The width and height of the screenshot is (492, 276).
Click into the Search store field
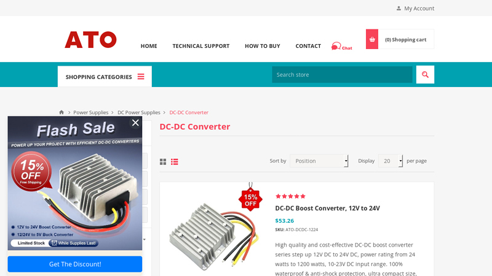tap(342, 74)
